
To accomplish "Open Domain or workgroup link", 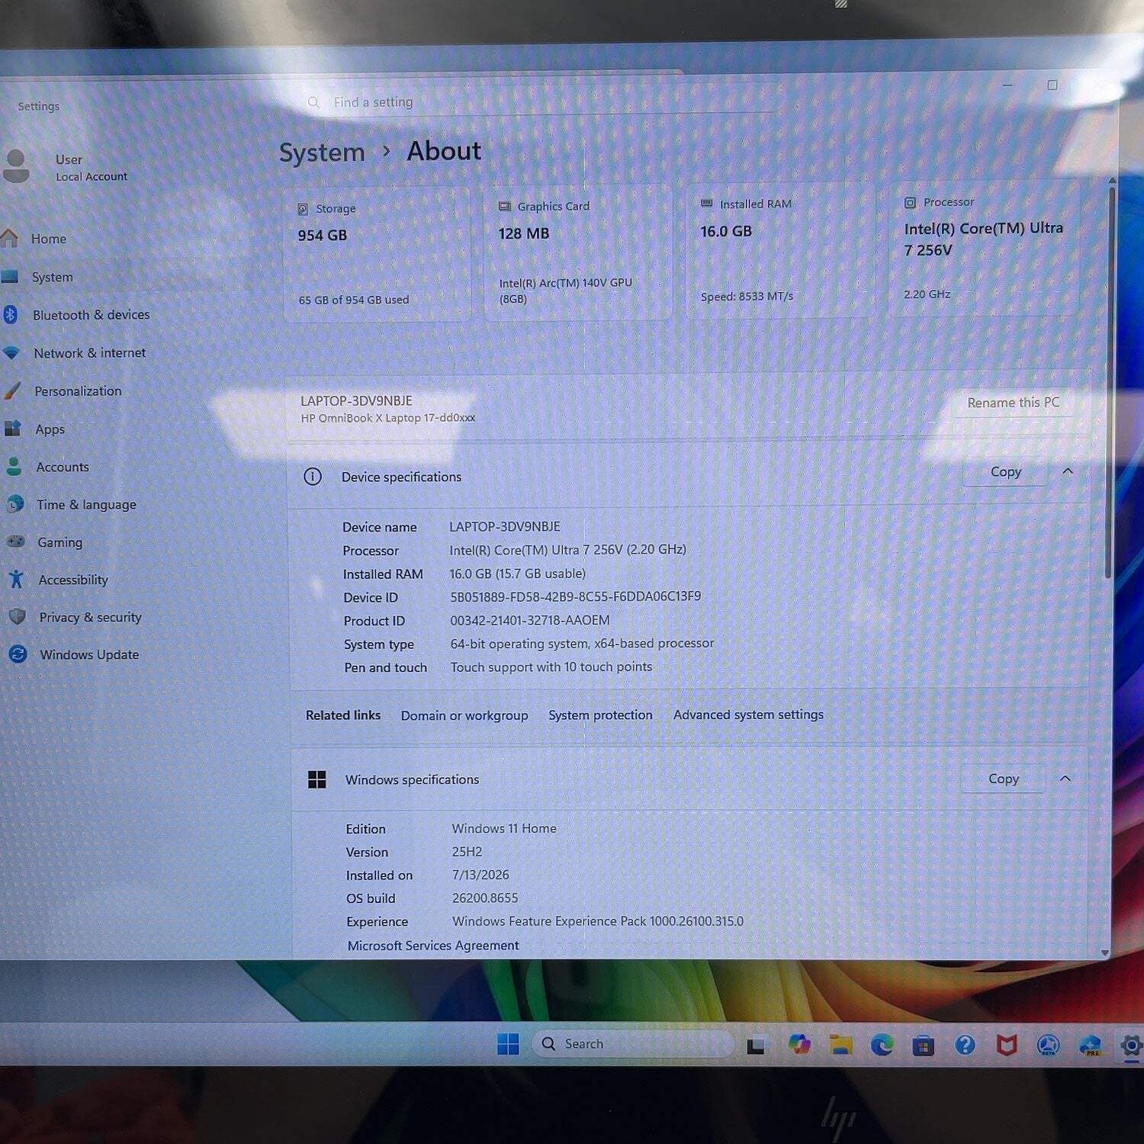I will click(464, 715).
